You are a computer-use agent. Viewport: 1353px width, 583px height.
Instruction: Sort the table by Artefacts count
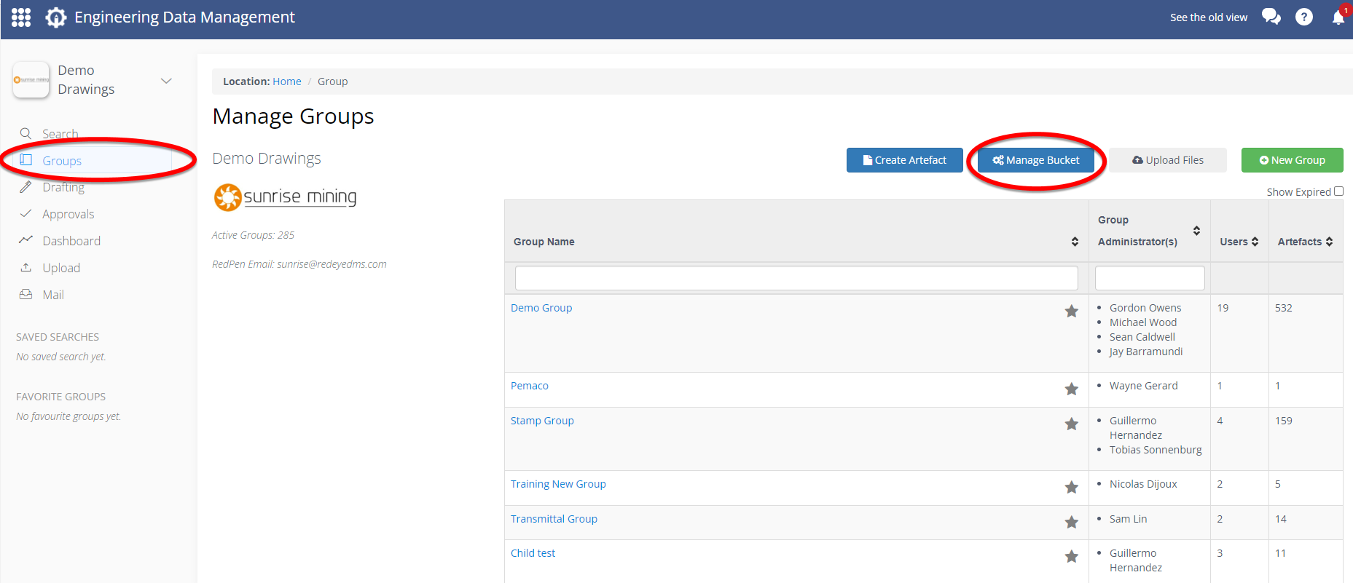coord(1329,242)
